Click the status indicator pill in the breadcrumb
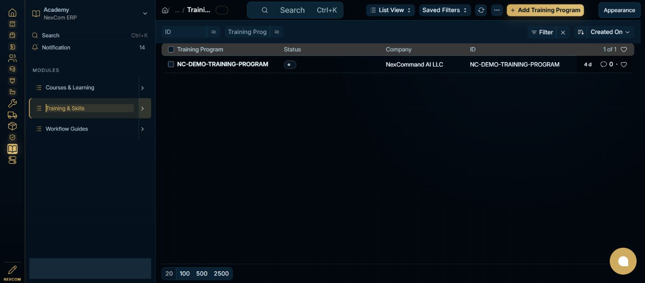Viewport: 645px width, 283px height. click(x=222, y=10)
